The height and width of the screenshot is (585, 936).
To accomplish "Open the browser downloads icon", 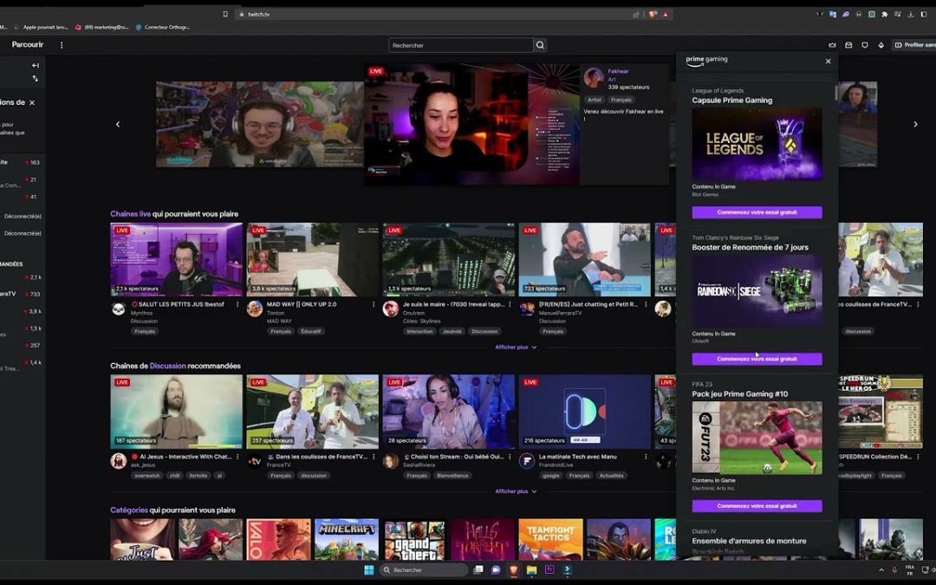I will tap(911, 15).
